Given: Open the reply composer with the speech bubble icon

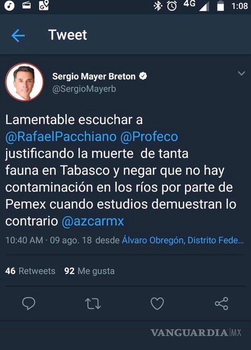Looking at the screenshot, I should [x=29, y=304].
